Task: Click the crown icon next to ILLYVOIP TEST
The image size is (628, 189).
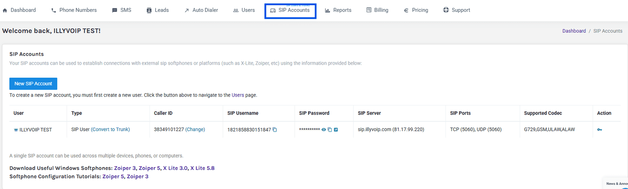Action: (x=16, y=130)
